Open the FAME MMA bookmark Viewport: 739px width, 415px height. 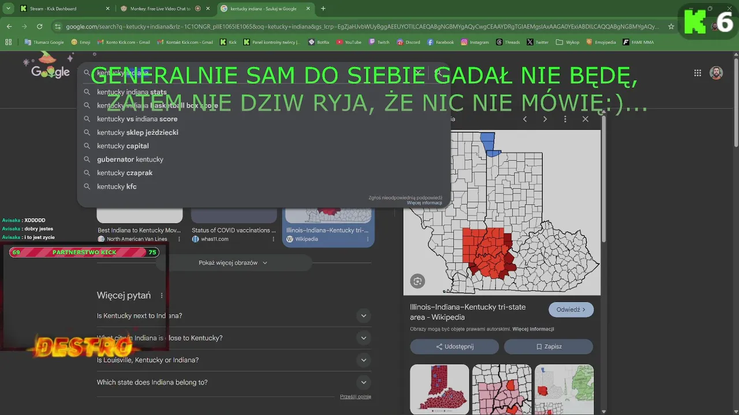pyautogui.click(x=639, y=42)
